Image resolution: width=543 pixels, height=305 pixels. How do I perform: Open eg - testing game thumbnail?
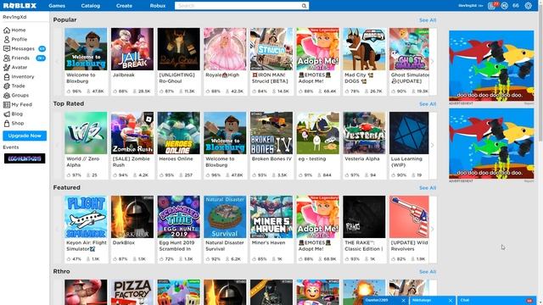tap(318, 133)
